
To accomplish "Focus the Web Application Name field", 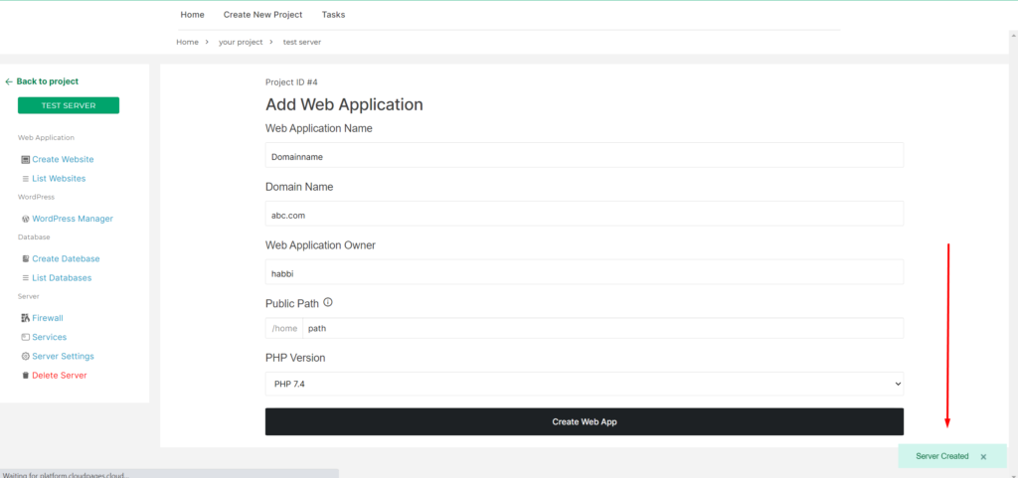I will (585, 155).
